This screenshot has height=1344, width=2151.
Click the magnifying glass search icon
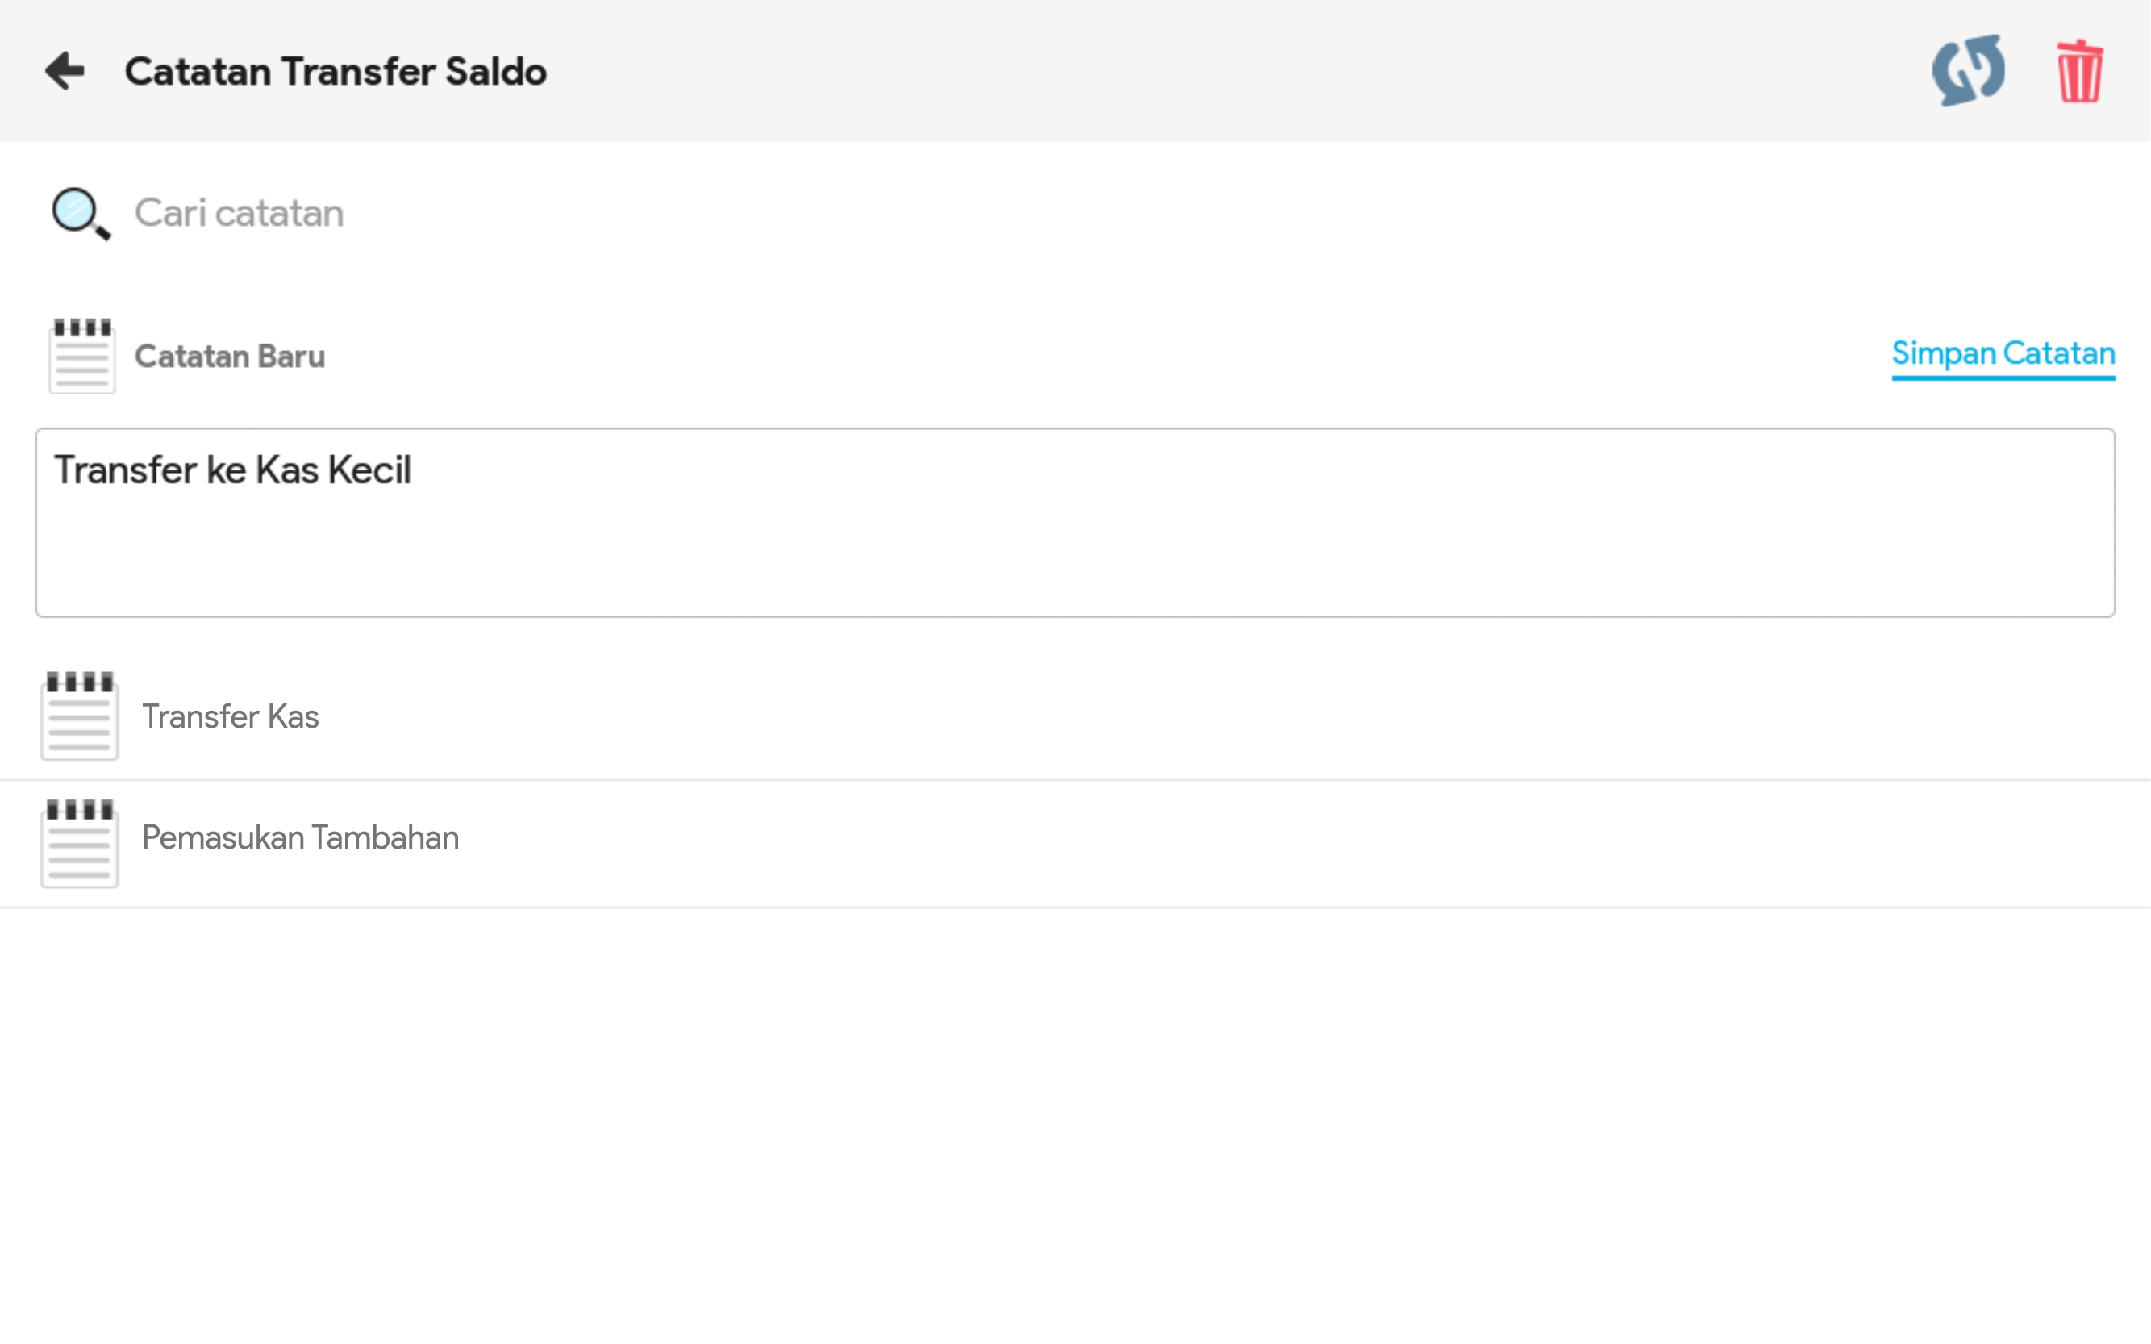(x=80, y=213)
